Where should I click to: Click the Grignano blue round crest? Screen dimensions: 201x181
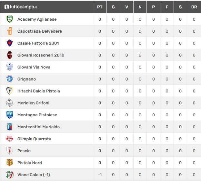(10, 79)
